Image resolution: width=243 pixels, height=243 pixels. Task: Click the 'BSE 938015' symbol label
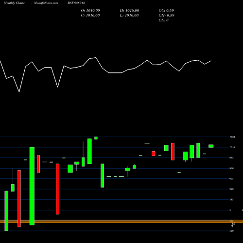coord(76,3)
